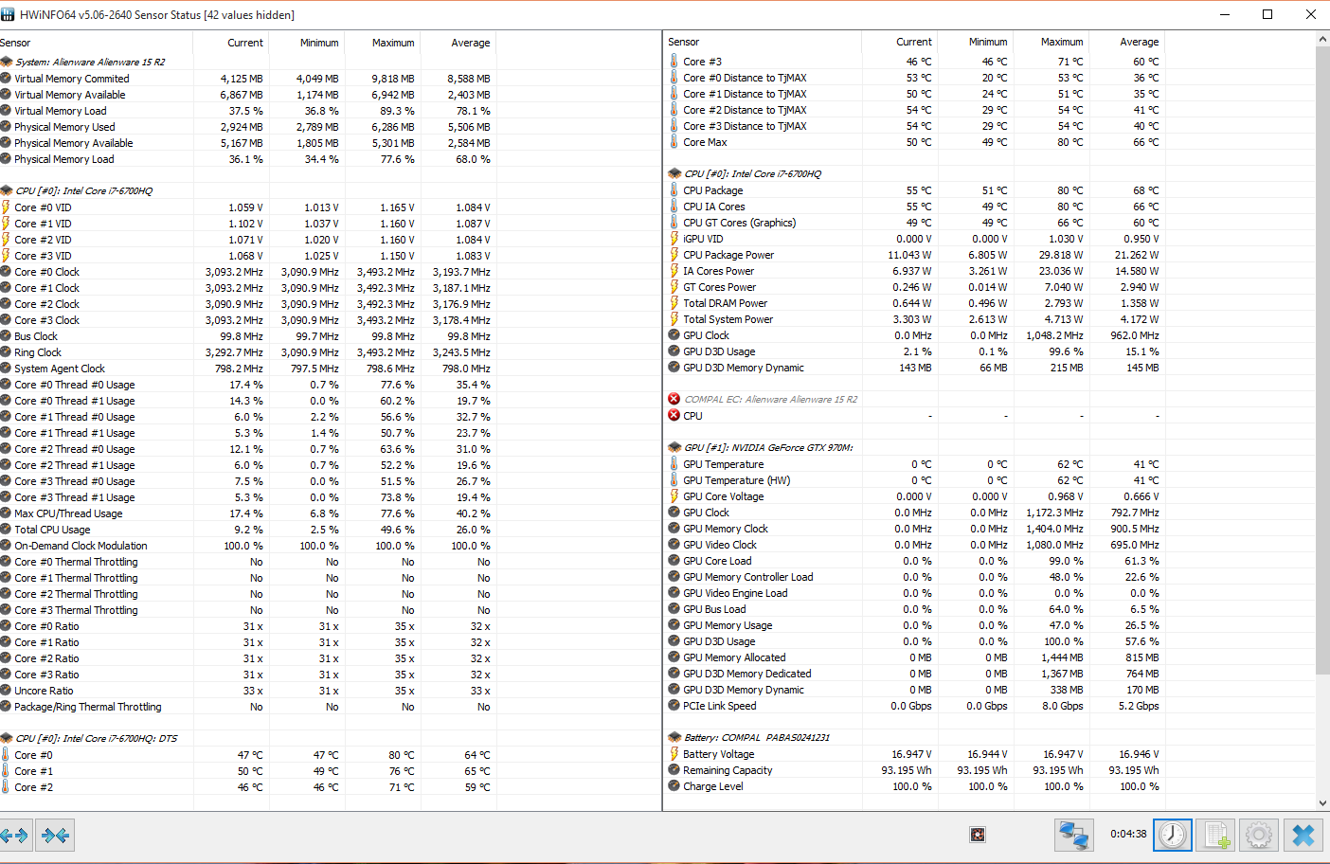Click the left pane Sensor column header

(x=96, y=43)
